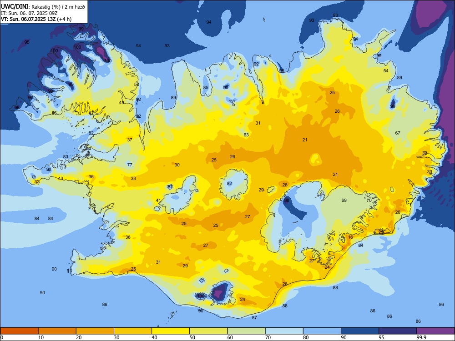Click the 37 value in the northwest
Image resolution: width=455 pixels, height=341 pixels.
[x=130, y=140]
